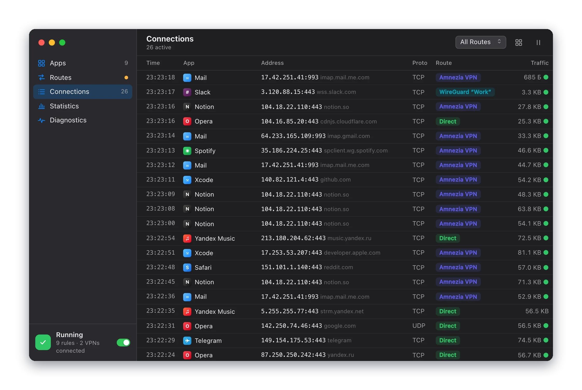This screenshot has height=390, width=582.
Task: Open the Statistics section
Action: tap(83, 106)
